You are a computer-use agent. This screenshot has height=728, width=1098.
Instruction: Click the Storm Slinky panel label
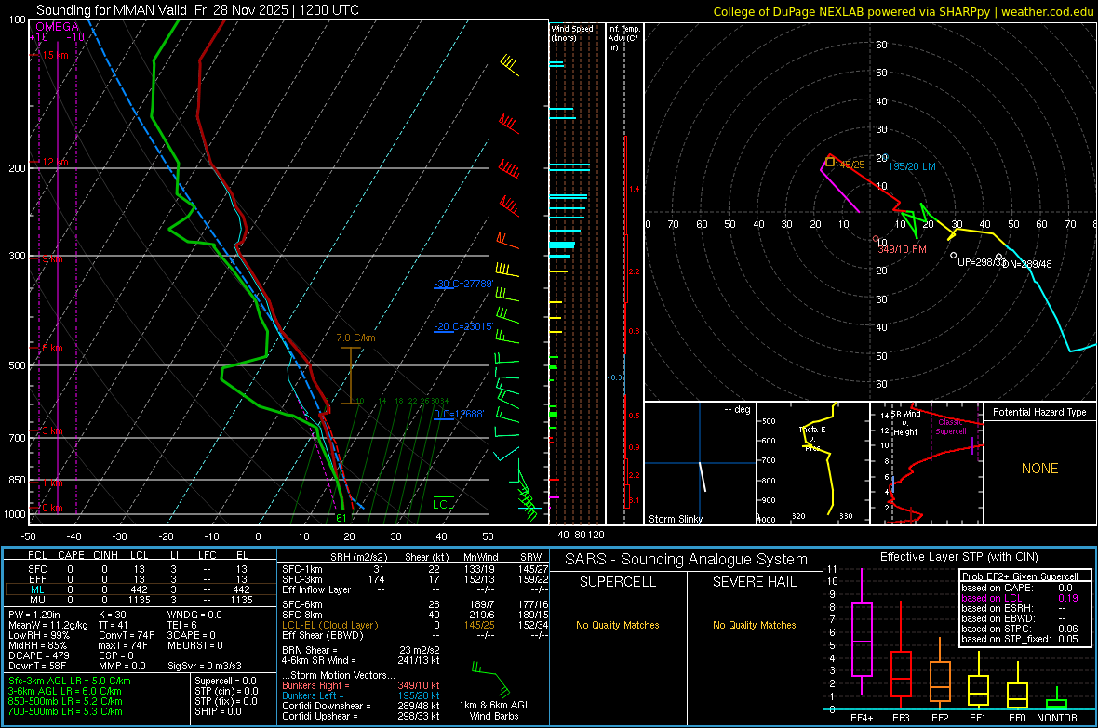pyautogui.click(x=675, y=519)
